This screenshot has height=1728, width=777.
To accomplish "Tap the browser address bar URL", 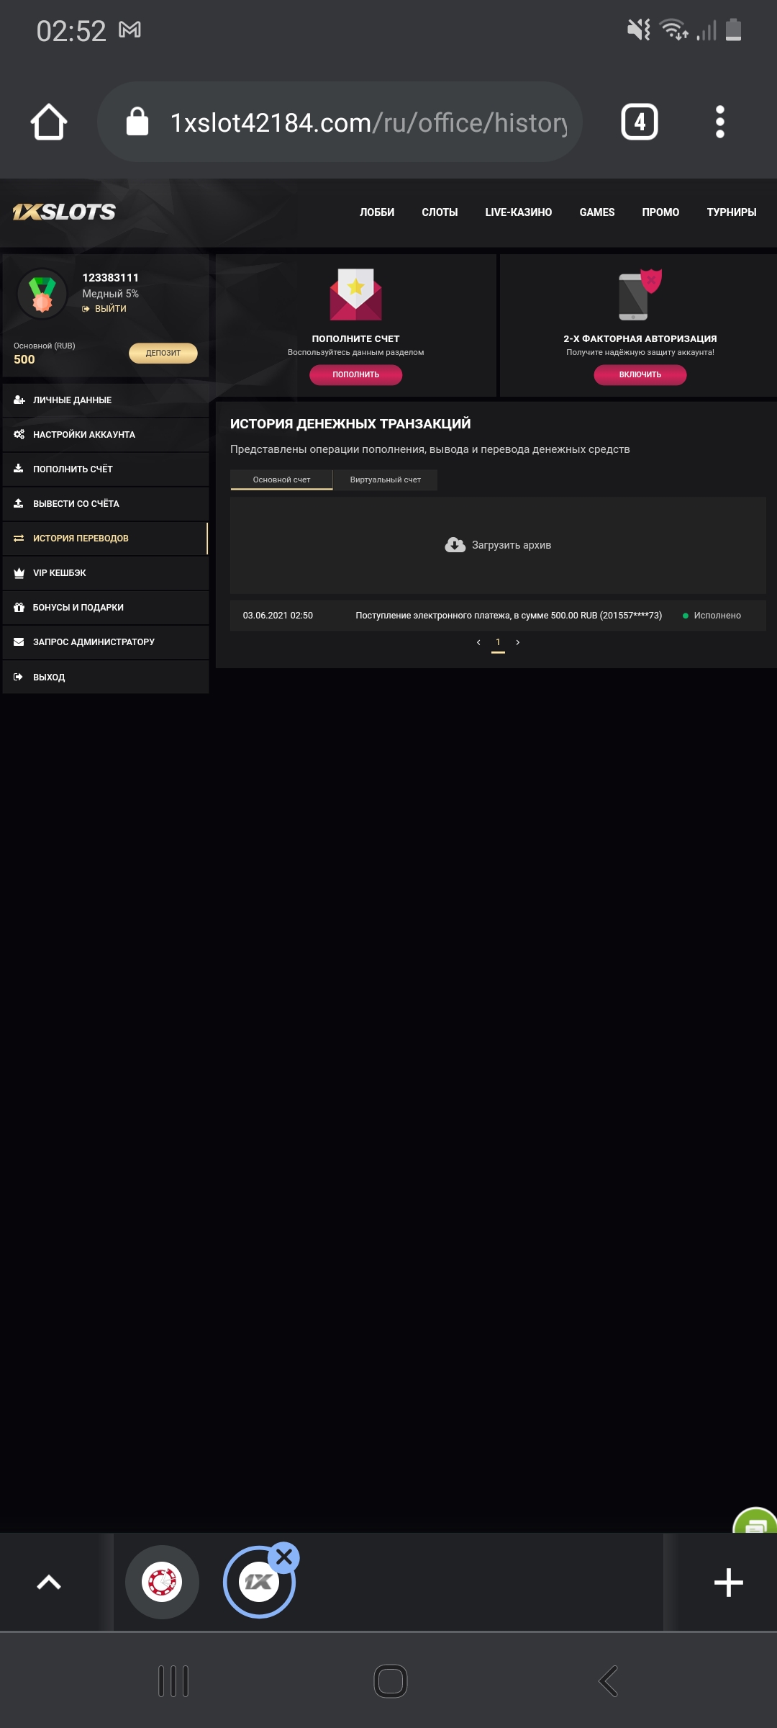I will click(367, 122).
